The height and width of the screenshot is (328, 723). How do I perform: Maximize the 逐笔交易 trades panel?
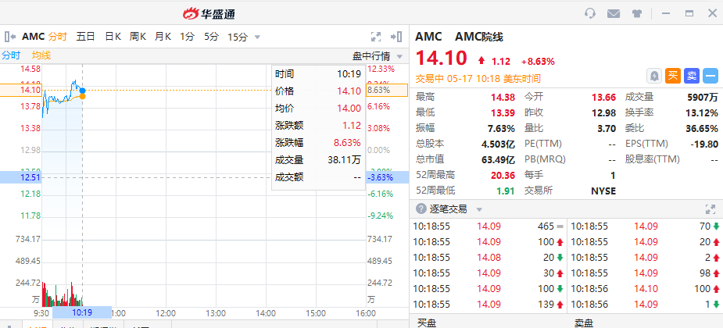[710, 209]
